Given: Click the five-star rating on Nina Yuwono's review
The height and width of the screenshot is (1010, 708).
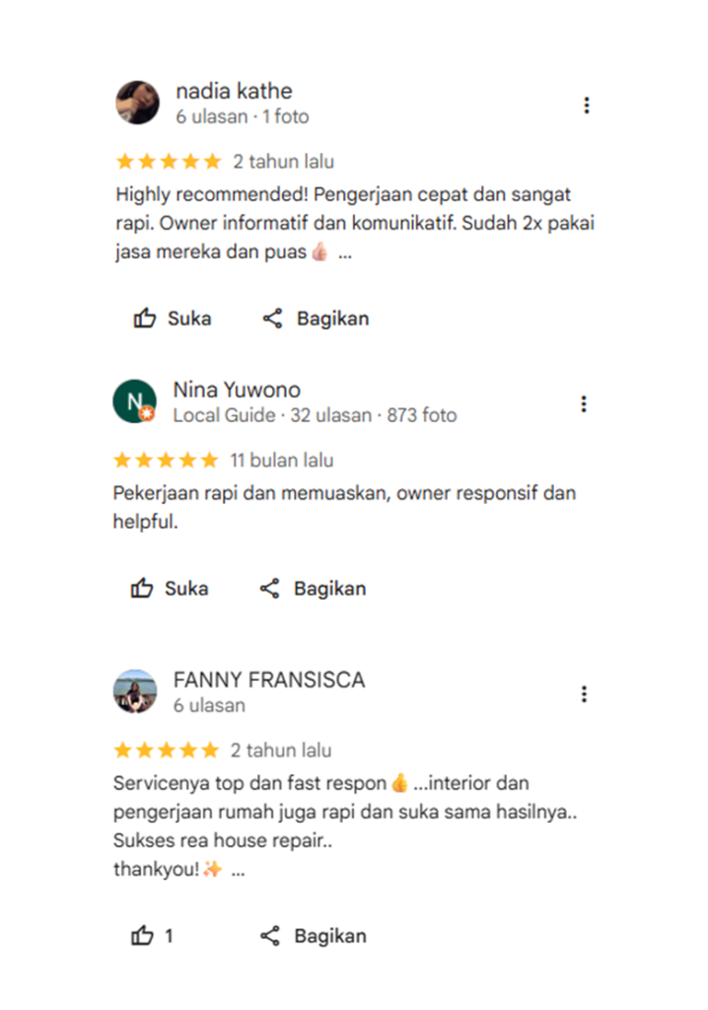Looking at the screenshot, I should pos(167,460).
